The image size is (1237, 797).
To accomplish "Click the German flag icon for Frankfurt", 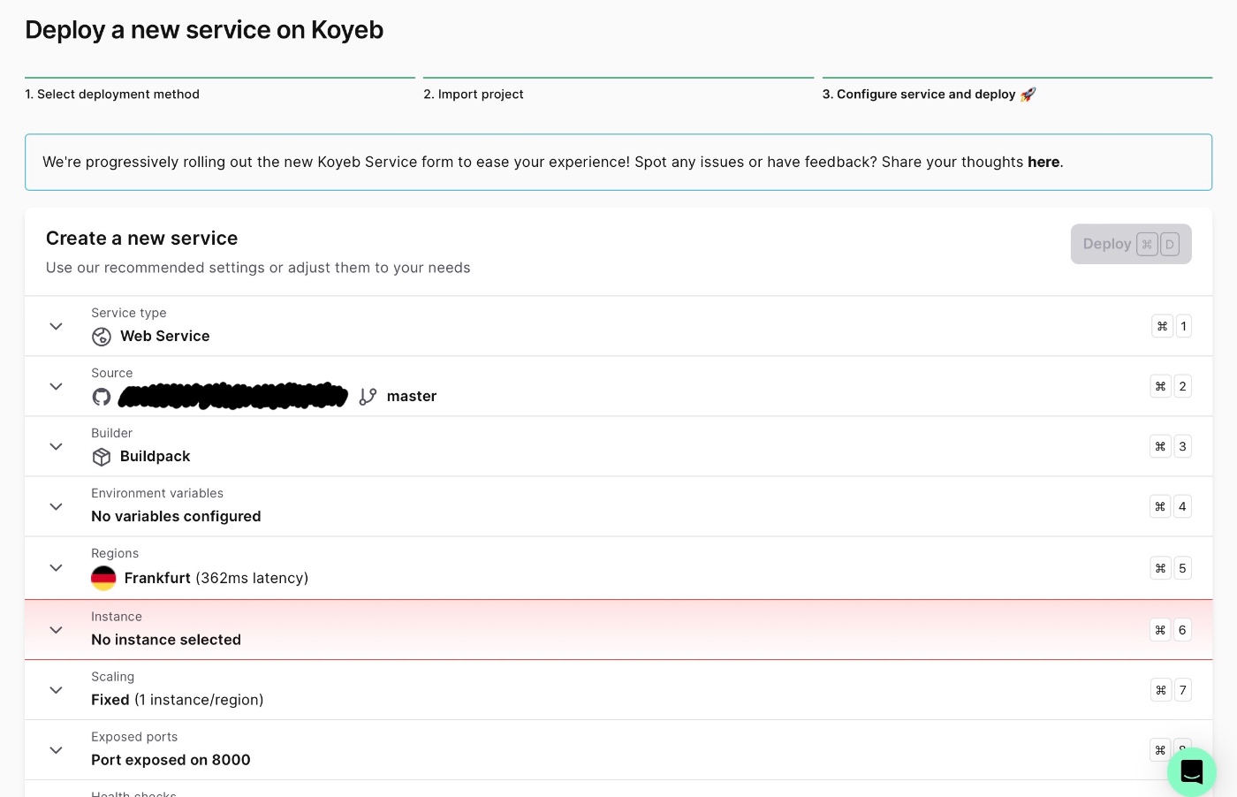I will 103,578.
